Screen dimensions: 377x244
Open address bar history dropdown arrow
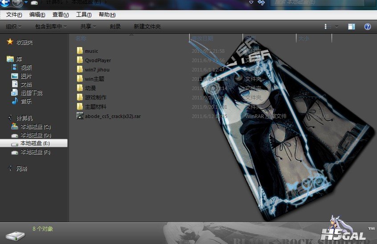click(x=251, y=2)
